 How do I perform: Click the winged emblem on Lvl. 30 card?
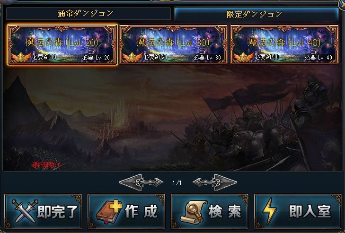click(x=133, y=57)
